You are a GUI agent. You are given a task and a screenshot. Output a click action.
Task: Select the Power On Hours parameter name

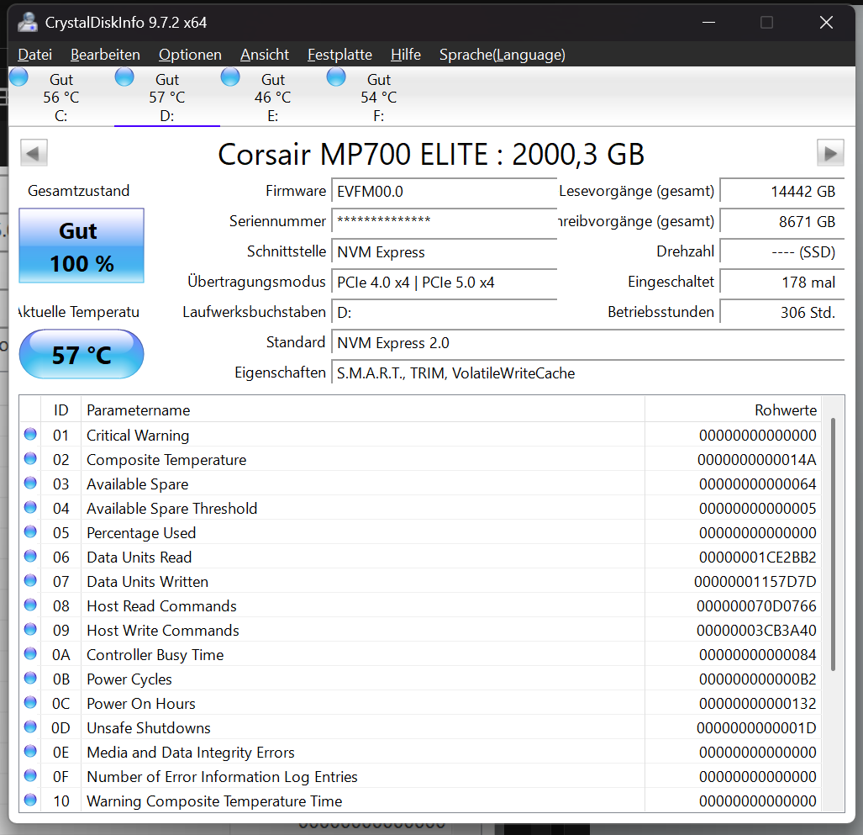pos(141,703)
